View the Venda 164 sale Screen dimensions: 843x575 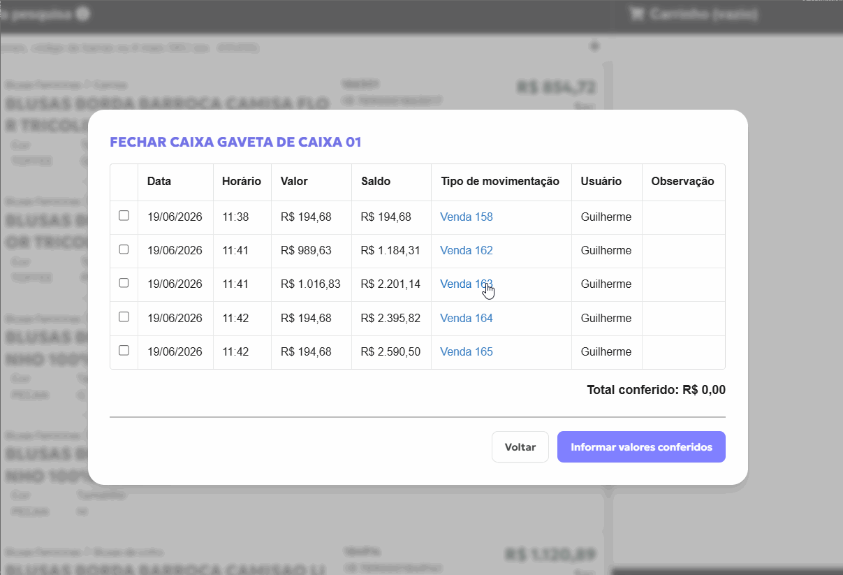point(467,318)
